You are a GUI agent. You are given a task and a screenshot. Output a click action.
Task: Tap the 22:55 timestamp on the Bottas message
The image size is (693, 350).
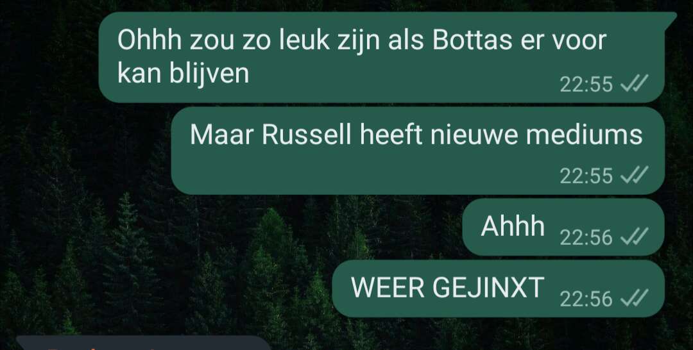pyautogui.click(x=586, y=84)
